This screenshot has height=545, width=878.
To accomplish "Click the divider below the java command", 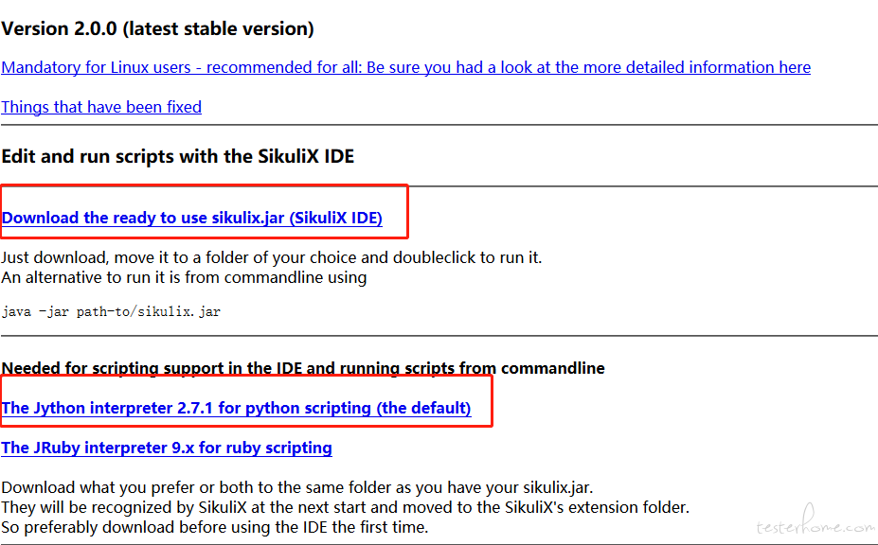I will pos(439,336).
